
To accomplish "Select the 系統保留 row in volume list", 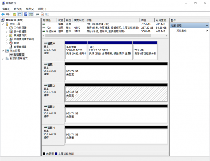I will [105, 31].
